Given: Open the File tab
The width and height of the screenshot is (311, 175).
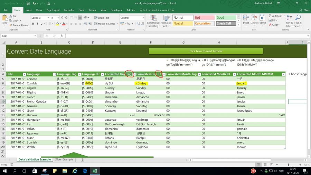Looking at the screenshot, I should (x=6, y=10).
